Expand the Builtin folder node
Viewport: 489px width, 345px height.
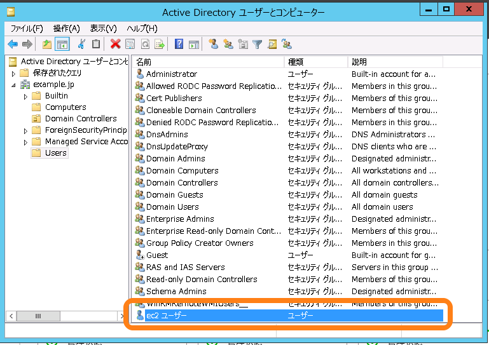[25, 97]
